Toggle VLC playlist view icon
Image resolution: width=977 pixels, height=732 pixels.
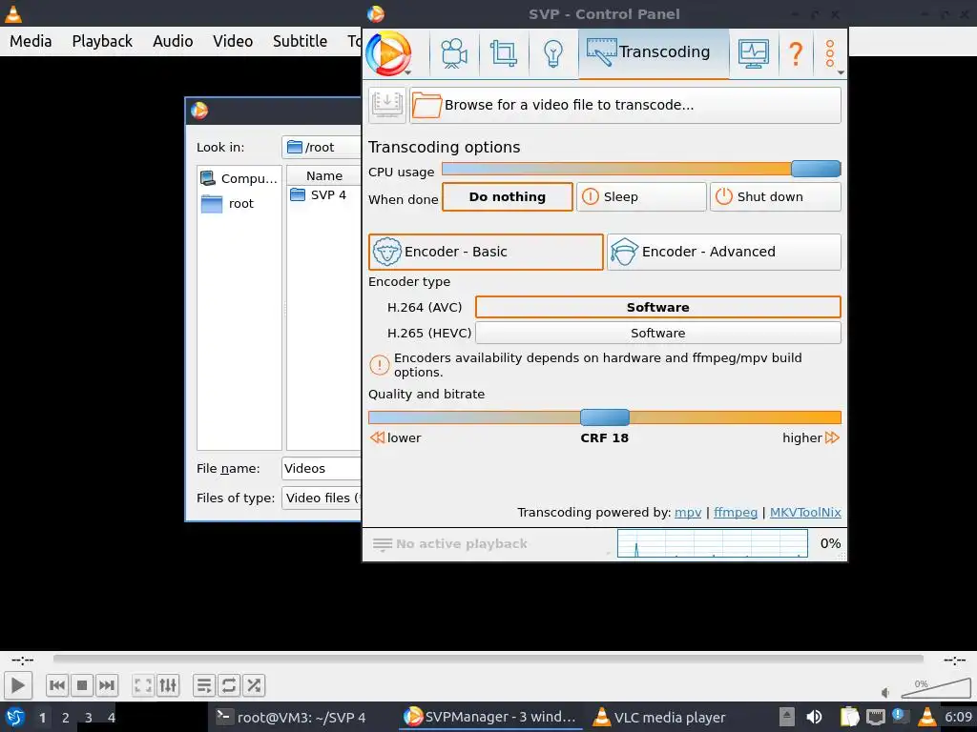point(204,685)
